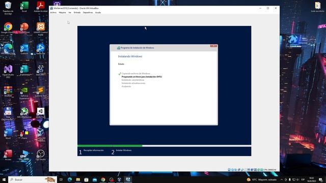Open the GeForce Experience shortcut
This screenshot has height=183, width=326.
(x=24, y=93)
